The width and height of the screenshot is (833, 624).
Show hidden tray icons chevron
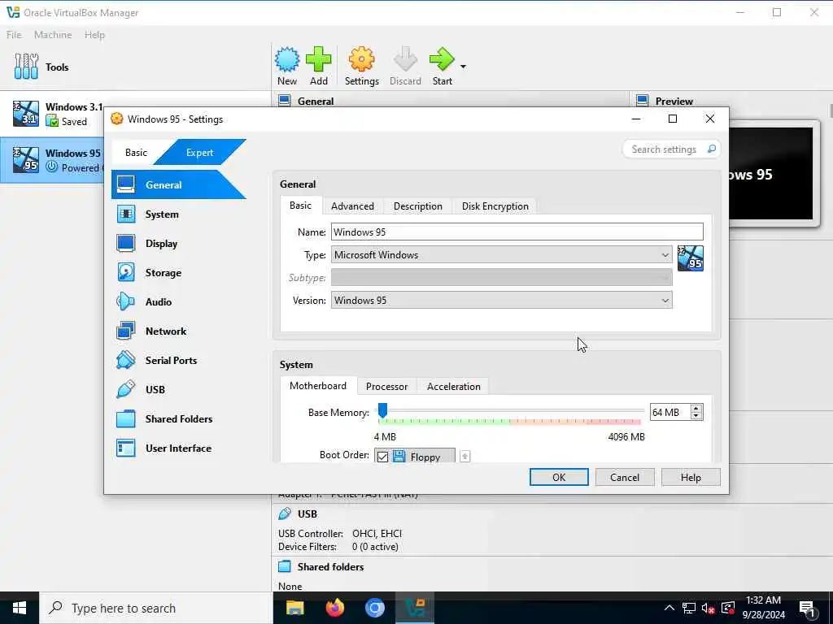669,608
